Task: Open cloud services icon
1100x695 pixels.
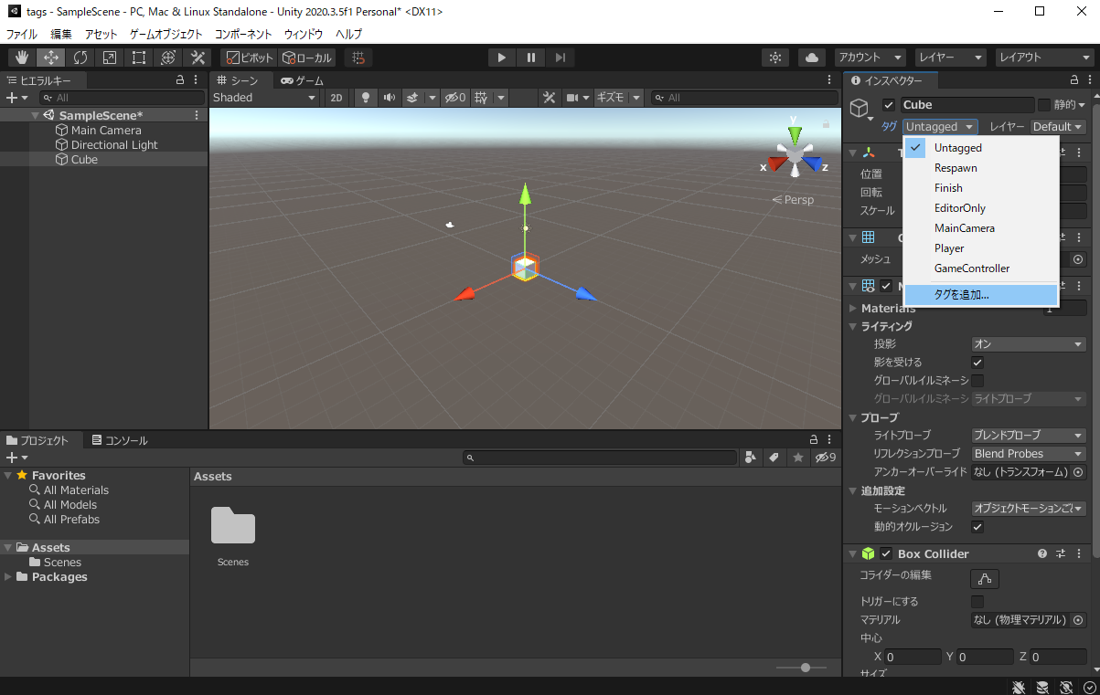Action: (811, 58)
